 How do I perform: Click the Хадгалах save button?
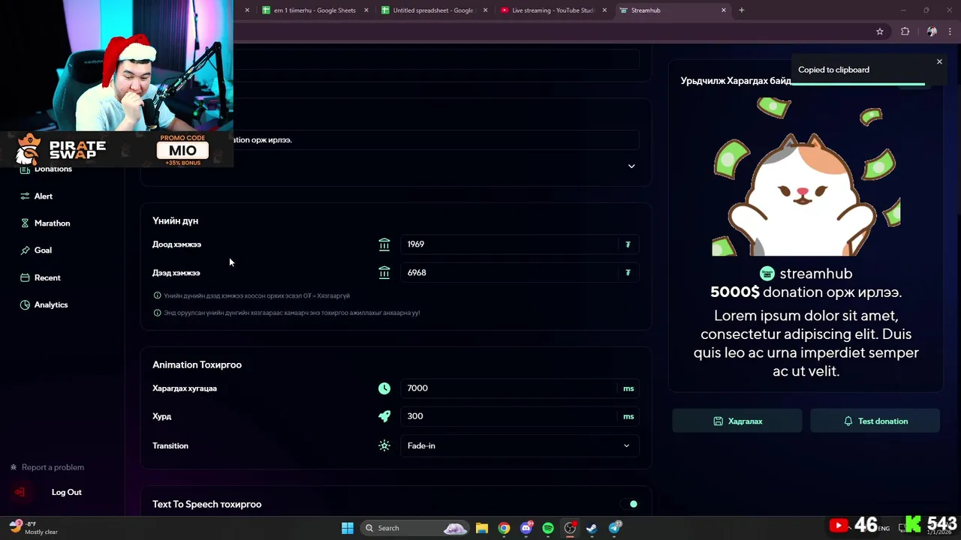coord(737,421)
